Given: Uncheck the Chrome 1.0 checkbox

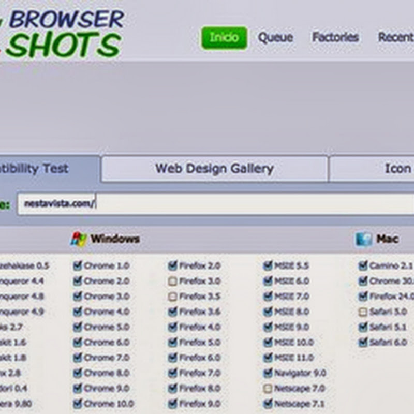Looking at the screenshot, I should coord(78,266).
